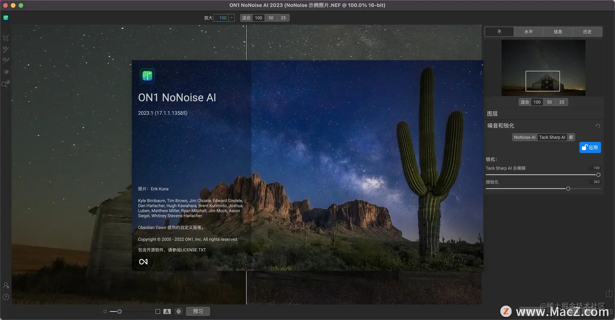Open the user account icon at bottom-left

[x=6, y=285]
